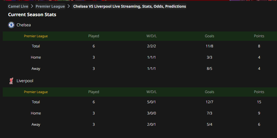Click the Goals column header in Liverpool table
Screen dimensions: 277x138
[209, 92]
